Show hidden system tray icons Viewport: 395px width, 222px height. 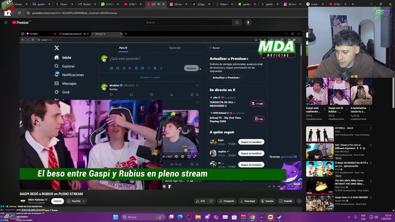[x=349, y=217]
